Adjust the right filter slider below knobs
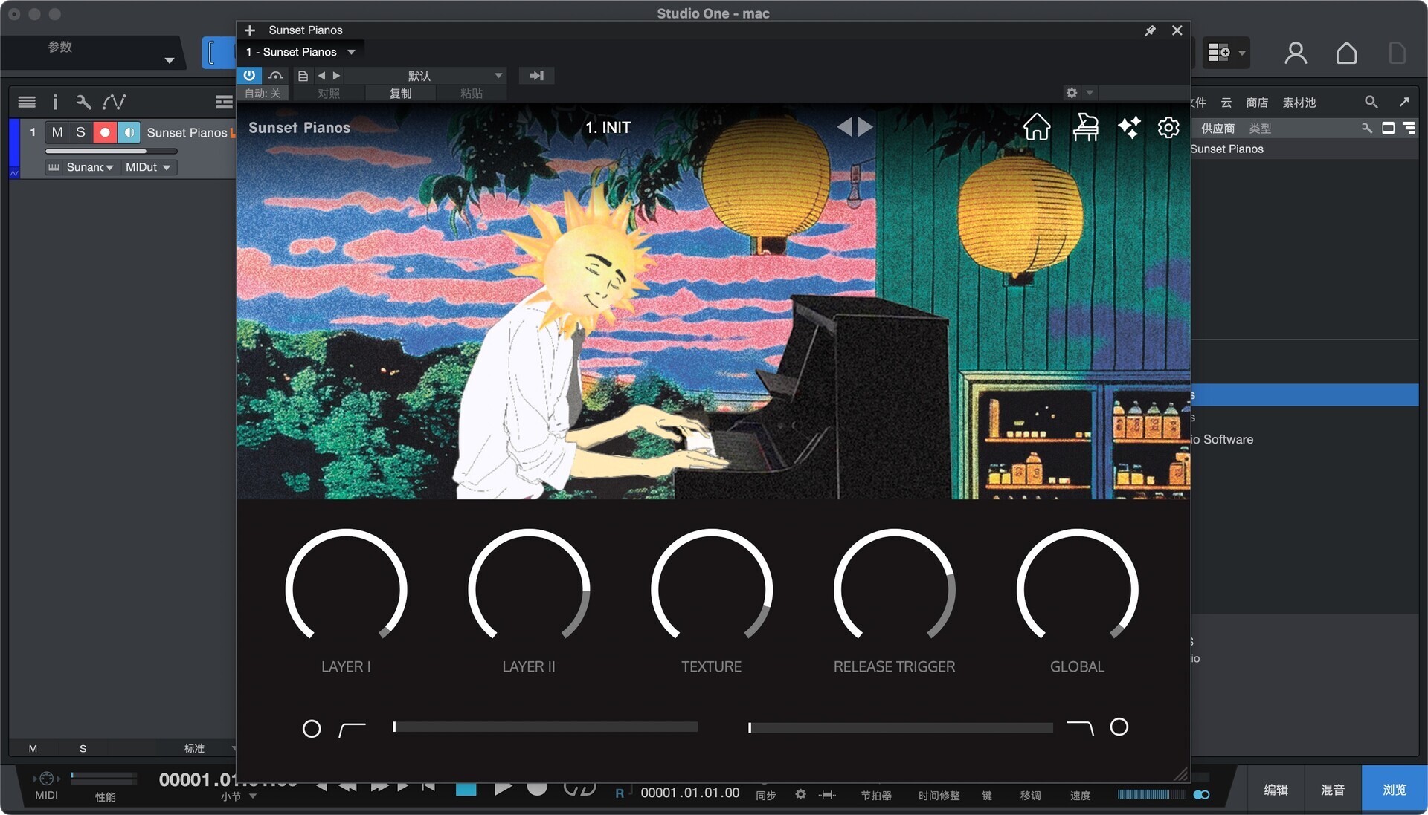This screenshot has width=1428, height=815. [x=900, y=727]
